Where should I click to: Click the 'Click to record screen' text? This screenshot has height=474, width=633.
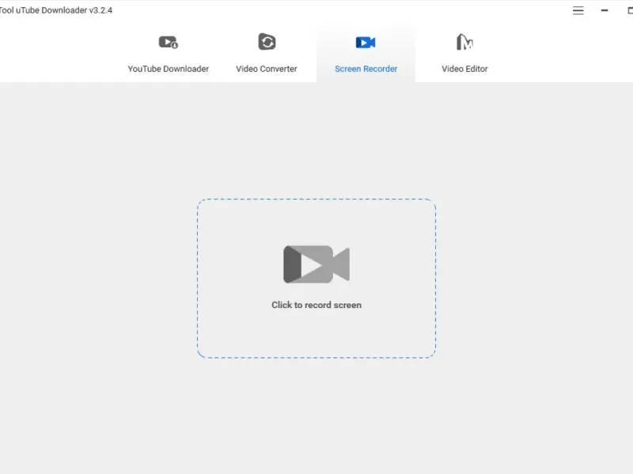point(316,305)
